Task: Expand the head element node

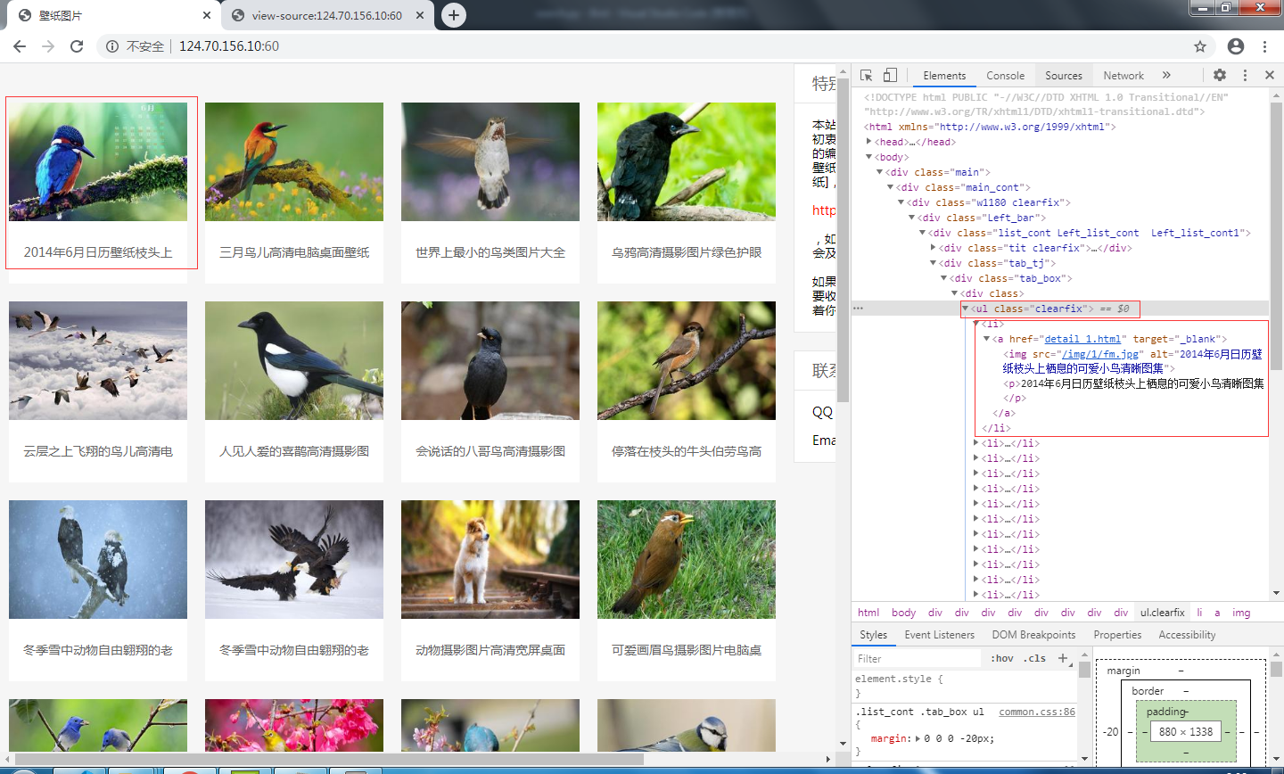Action: click(x=868, y=142)
